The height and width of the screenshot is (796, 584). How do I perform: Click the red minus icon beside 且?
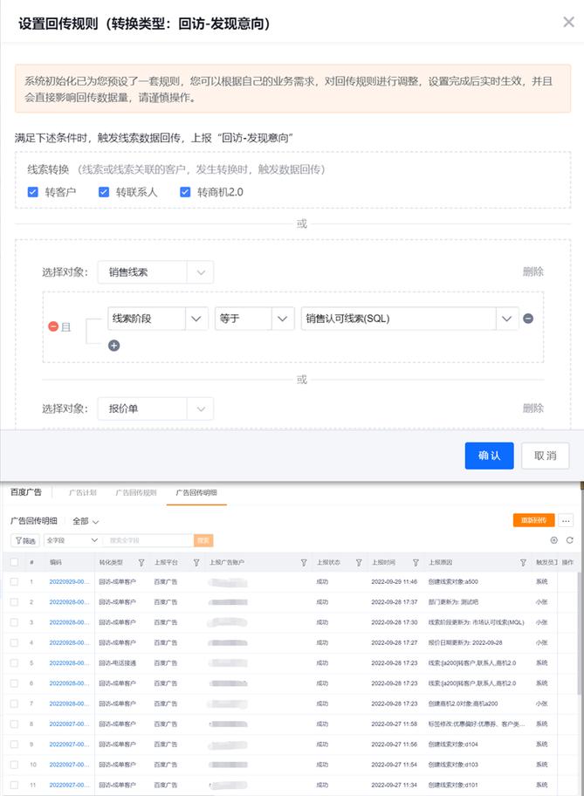[x=53, y=326]
